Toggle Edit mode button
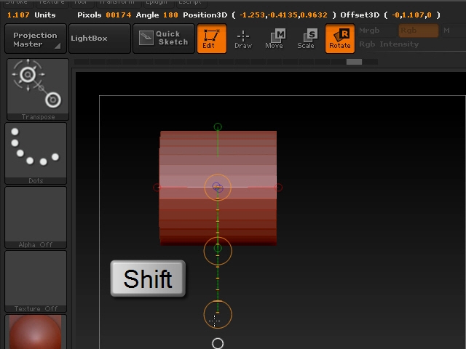Image resolution: width=466 pixels, height=349 pixels. (212, 39)
